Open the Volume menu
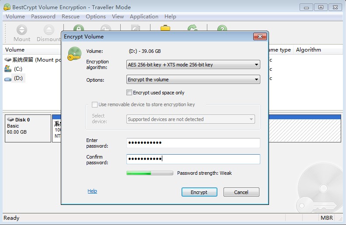Screen dimensions: 346x225 click(15, 17)
